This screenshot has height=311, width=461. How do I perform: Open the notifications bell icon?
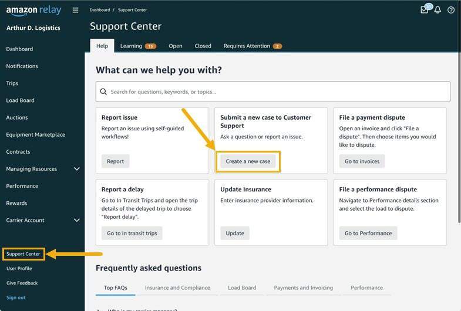(x=438, y=10)
